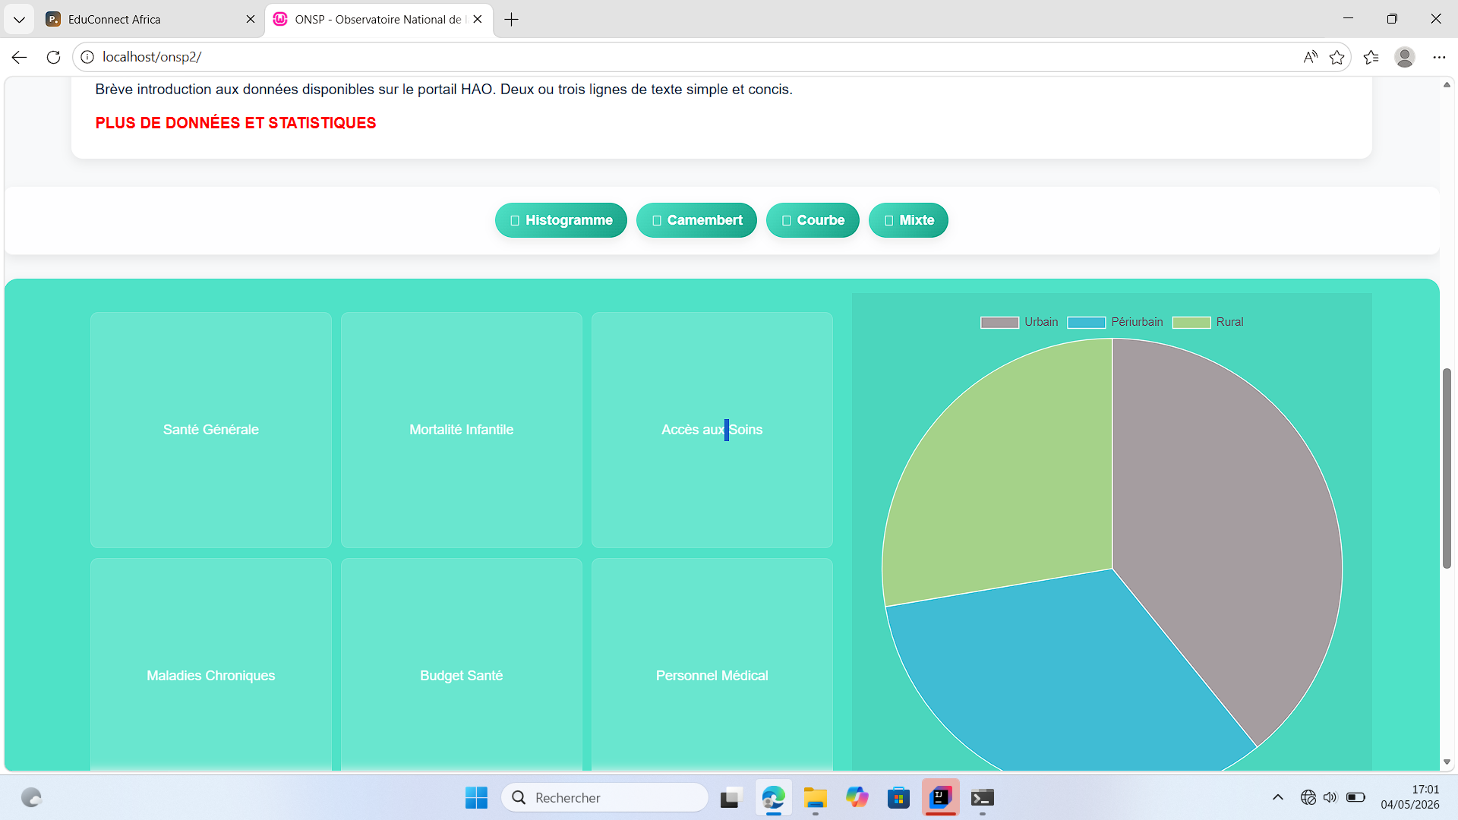This screenshot has height=820, width=1458.
Task: Switch chart to Histogramme
Action: (561, 220)
